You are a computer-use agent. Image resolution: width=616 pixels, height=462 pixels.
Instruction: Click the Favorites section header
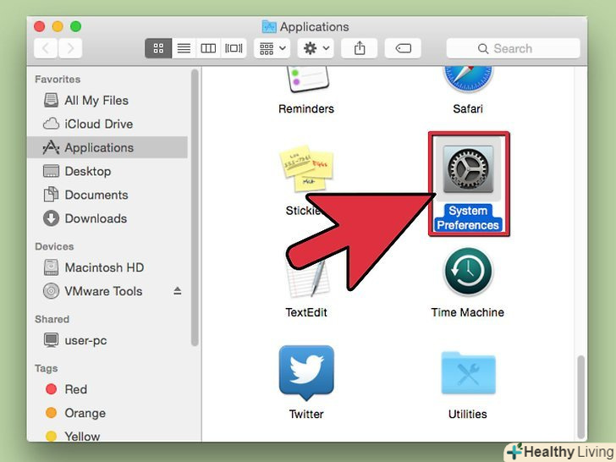58,80
